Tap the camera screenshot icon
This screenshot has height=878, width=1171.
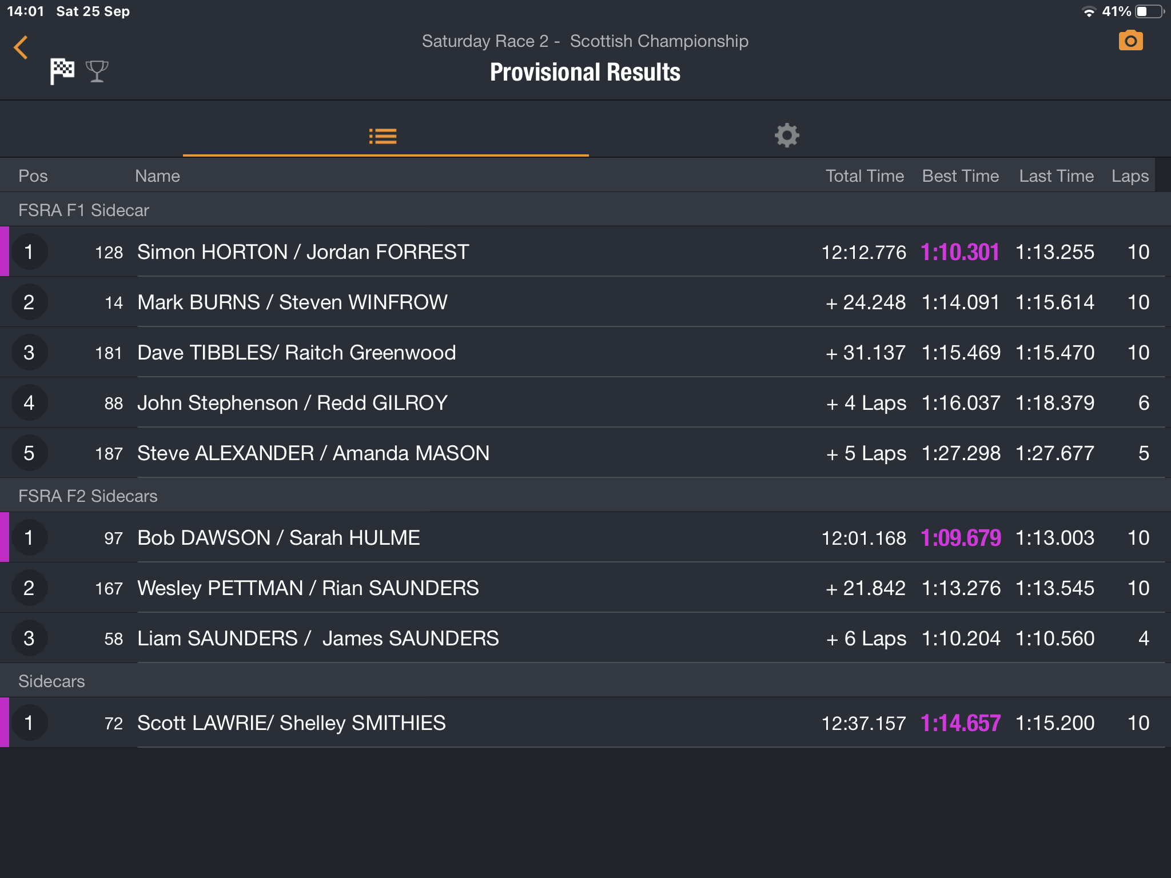1130,41
